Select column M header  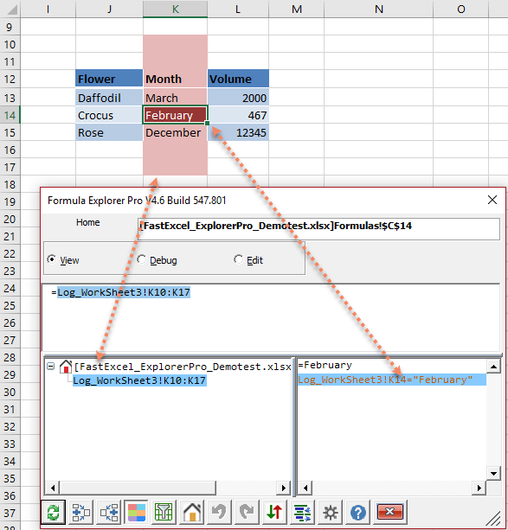point(297,9)
